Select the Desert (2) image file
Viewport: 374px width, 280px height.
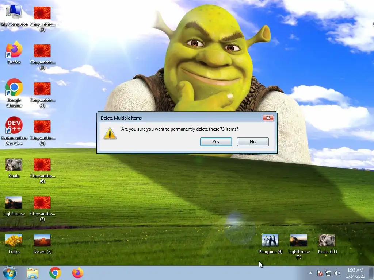click(x=42, y=244)
